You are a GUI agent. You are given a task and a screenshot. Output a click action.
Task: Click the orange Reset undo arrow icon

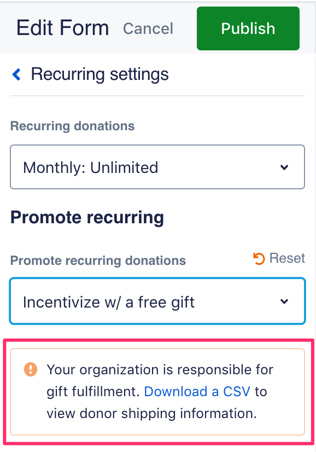259,258
